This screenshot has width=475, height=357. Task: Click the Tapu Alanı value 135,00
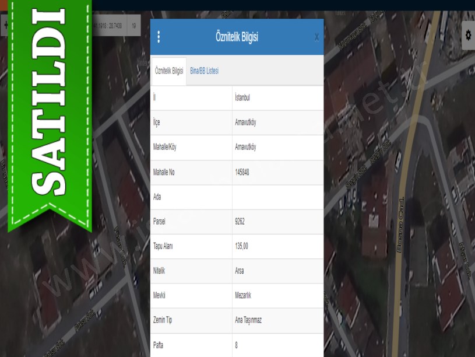click(242, 246)
